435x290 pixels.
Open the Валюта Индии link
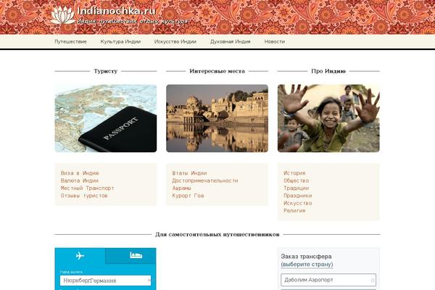pos(80,181)
